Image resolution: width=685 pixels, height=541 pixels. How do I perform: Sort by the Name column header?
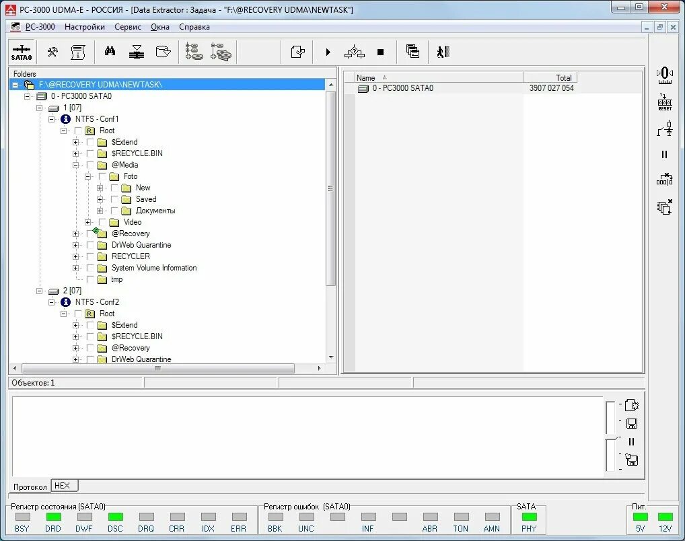(439, 77)
